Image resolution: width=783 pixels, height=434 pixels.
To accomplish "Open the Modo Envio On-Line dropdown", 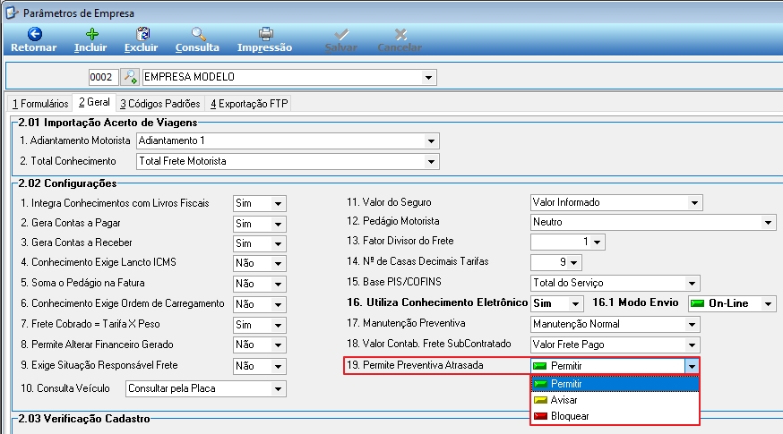I will tap(768, 303).
